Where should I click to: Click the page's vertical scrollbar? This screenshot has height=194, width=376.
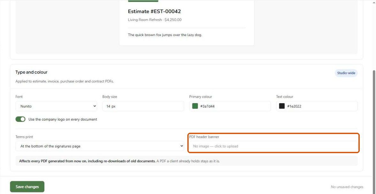click(x=374, y=132)
